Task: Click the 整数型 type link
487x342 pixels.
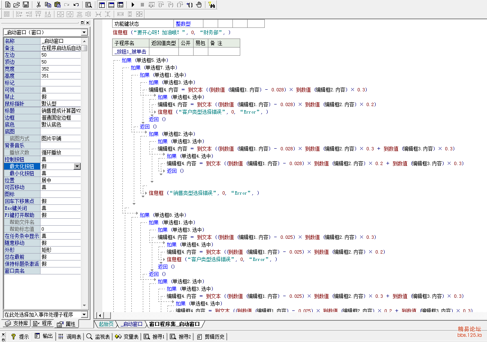Action: tap(183, 24)
